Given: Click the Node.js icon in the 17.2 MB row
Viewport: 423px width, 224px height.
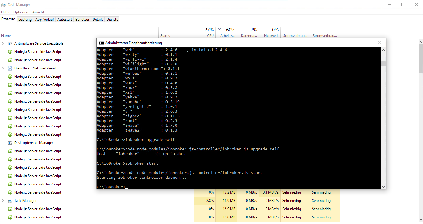Looking at the screenshot, I should (10, 192).
